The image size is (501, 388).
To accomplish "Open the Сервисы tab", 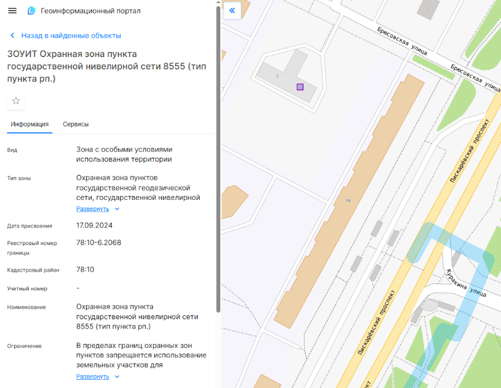I will (x=76, y=124).
